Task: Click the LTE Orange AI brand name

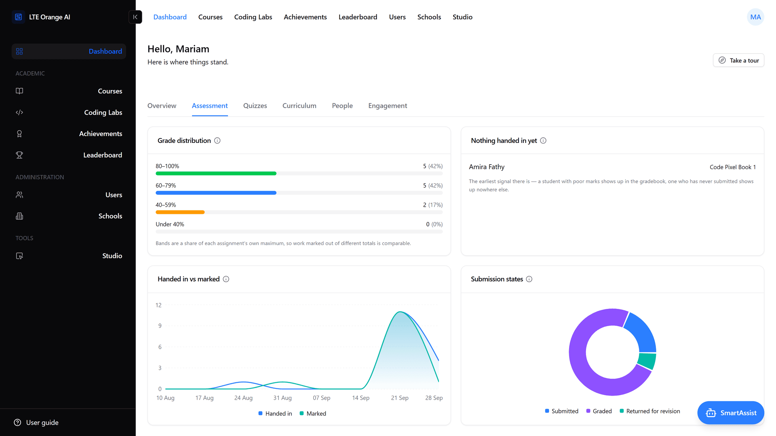Action: pos(50,17)
